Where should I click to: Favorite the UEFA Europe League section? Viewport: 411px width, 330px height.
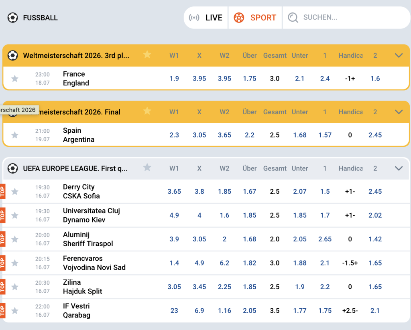tap(147, 167)
